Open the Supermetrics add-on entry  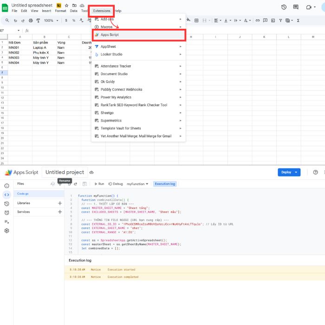138,121
